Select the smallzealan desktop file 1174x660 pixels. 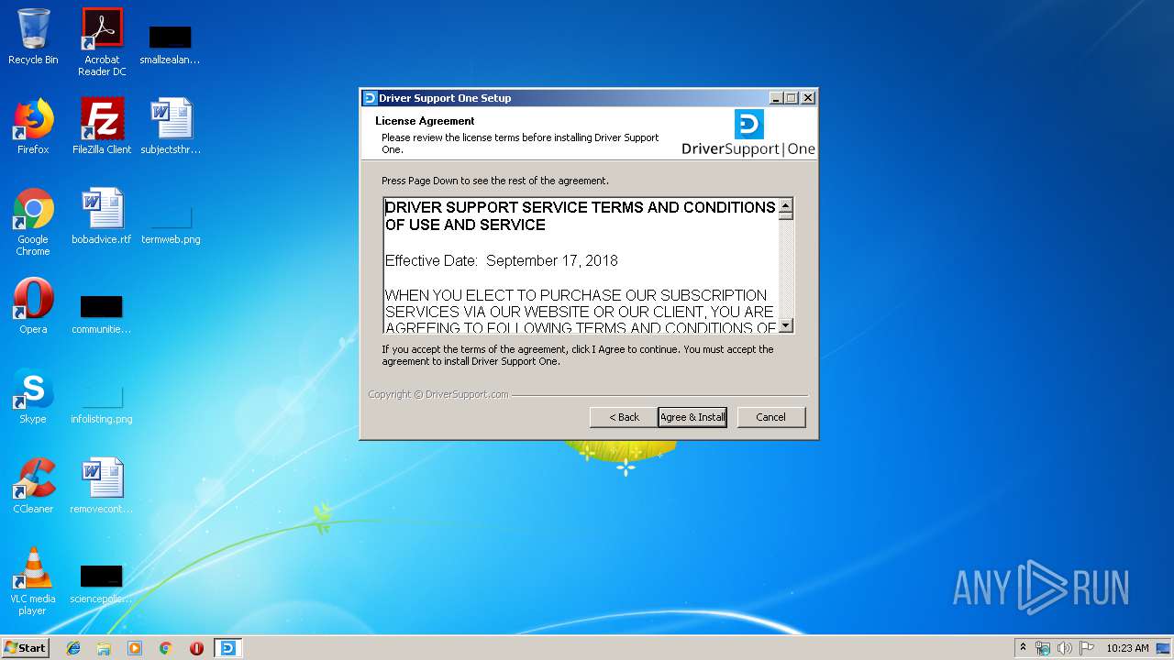(x=170, y=44)
